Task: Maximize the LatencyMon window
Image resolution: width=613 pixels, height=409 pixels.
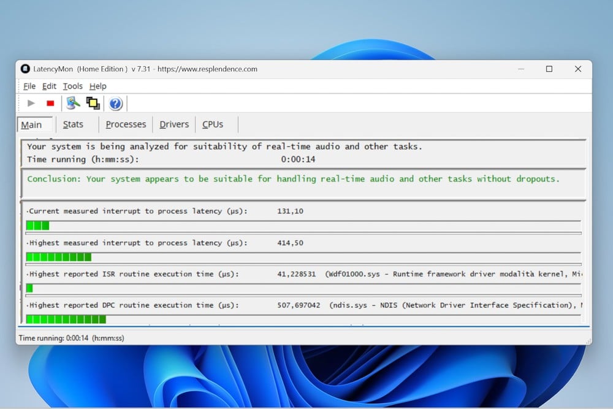Action: point(549,69)
